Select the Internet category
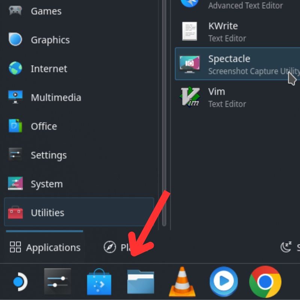The width and height of the screenshot is (300, 300). point(79,69)
